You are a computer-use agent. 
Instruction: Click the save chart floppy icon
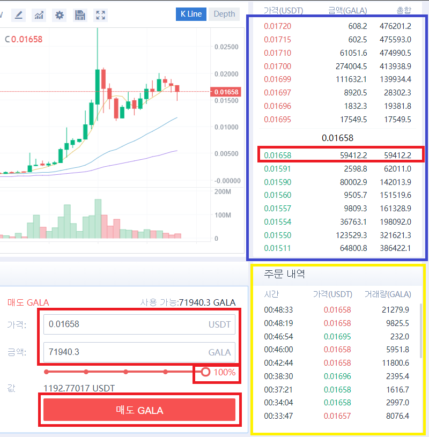[x=80, y=15]
